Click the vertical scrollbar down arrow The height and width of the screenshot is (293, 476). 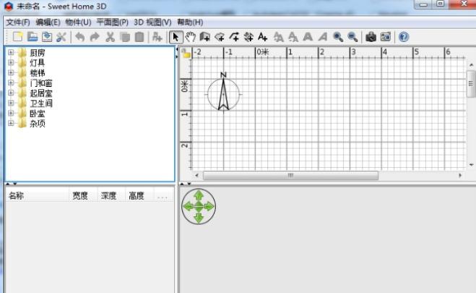471,165
